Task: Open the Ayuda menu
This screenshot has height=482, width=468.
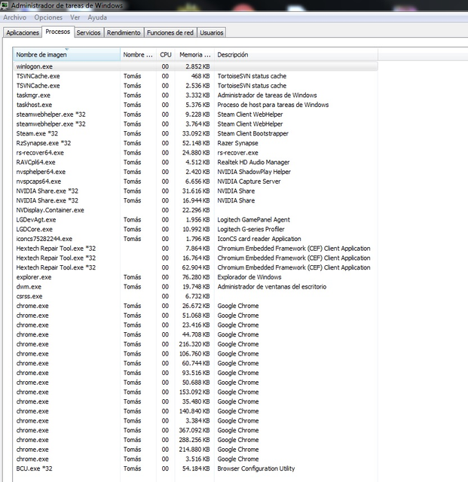Action: [97, 17]
